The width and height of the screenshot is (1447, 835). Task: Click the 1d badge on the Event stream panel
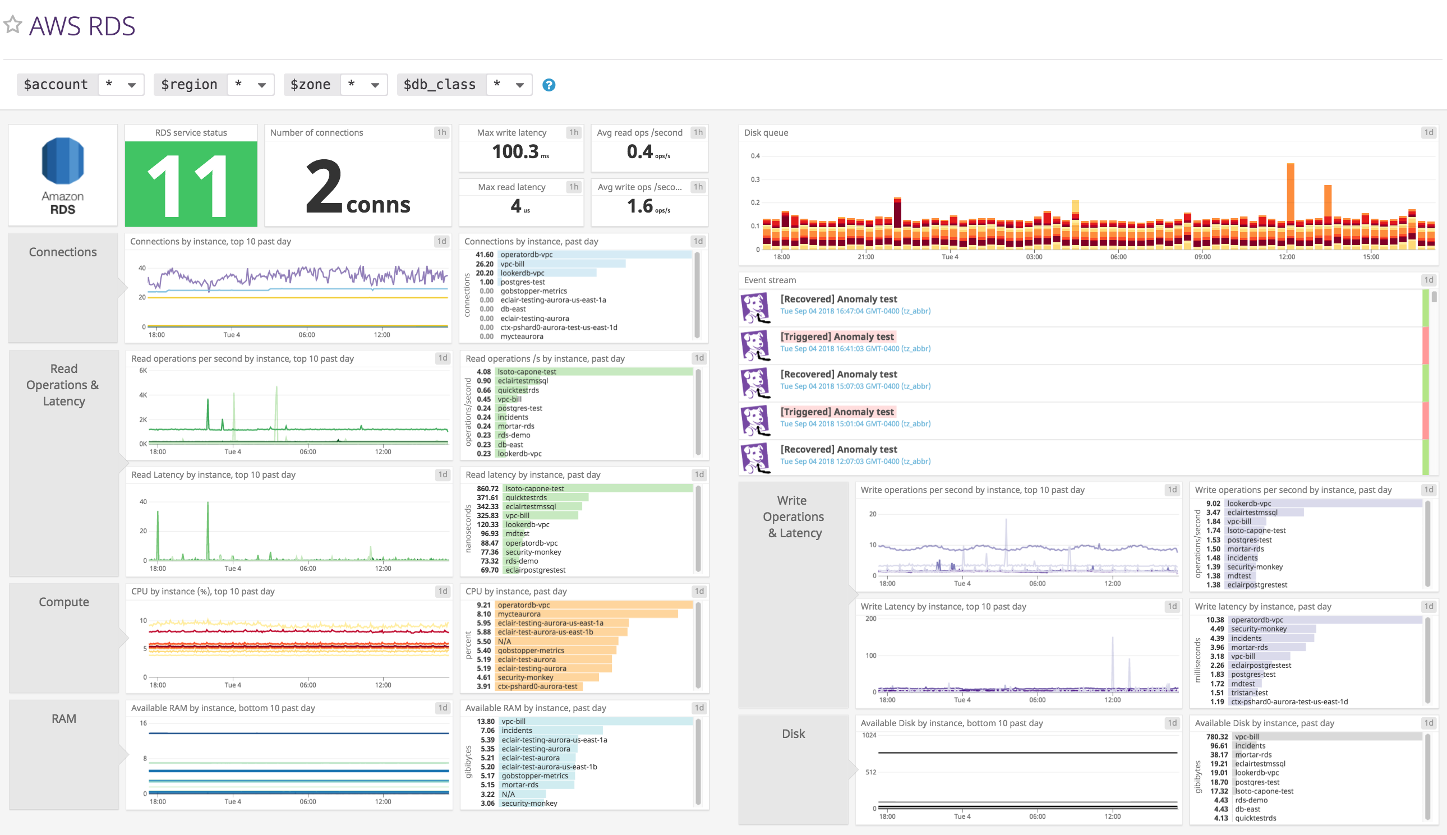(x=1427, y=280)
